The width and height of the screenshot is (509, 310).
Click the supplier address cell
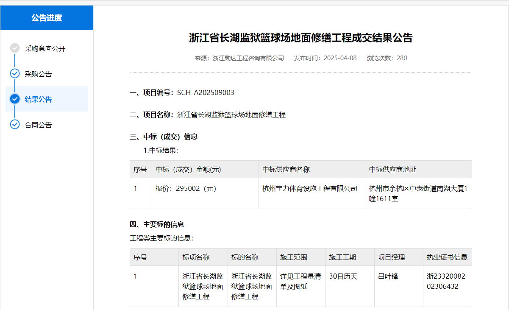417,193
